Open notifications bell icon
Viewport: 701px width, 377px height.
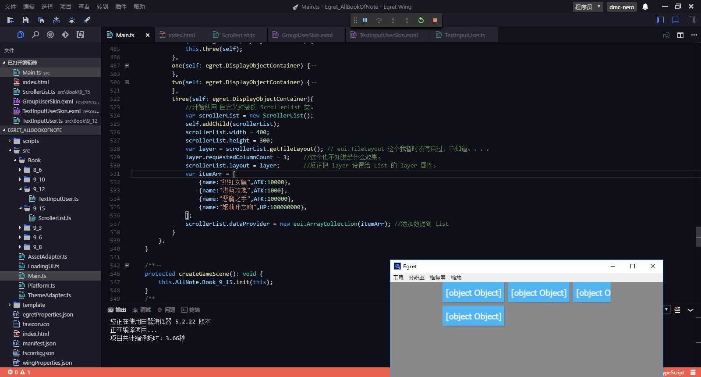pyautogui.click(x=645, y=7)
